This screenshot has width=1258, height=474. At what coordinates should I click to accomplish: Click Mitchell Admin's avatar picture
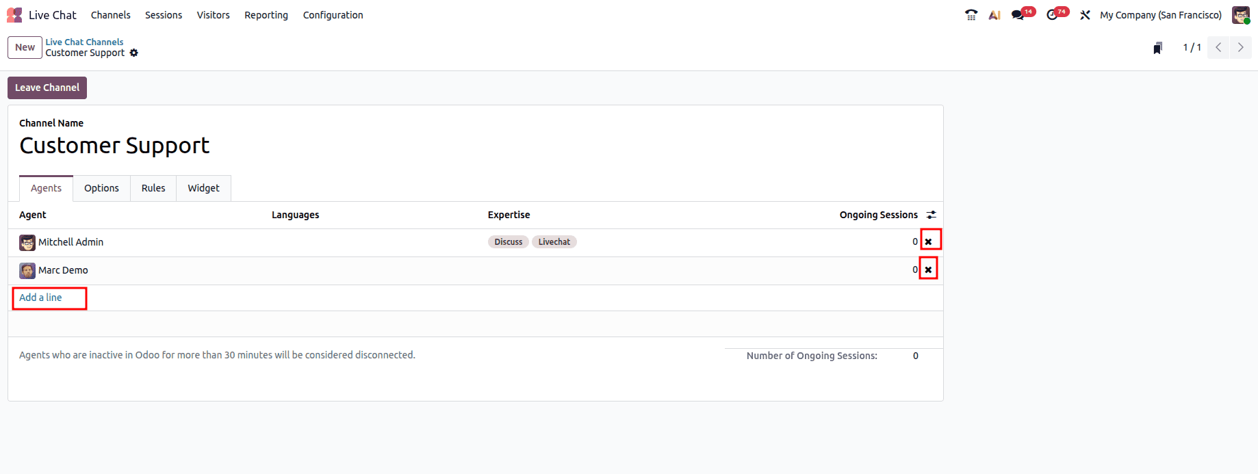(x=27, y=243)
